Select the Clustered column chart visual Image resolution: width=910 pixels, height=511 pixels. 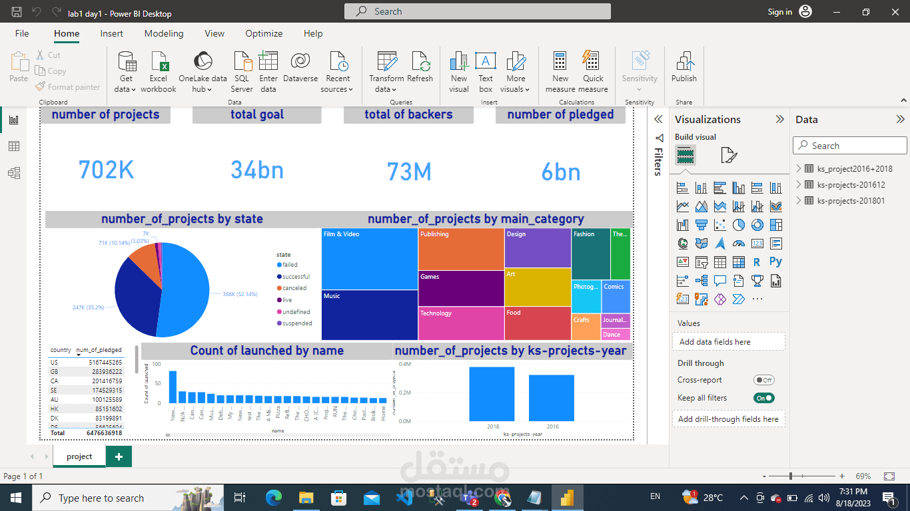click(738, 188)
